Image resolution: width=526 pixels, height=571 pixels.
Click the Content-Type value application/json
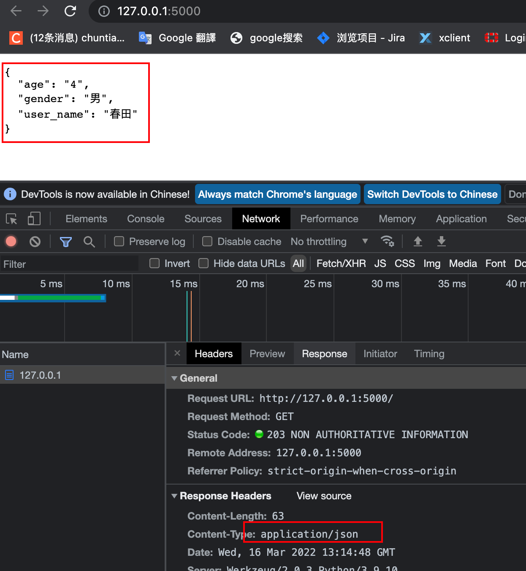point(309,534)
